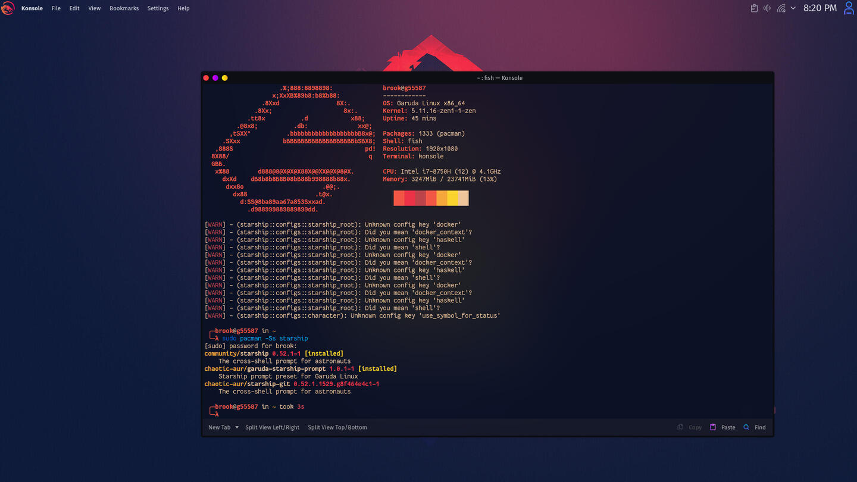The image size is (857, 482).
Task: Click '[sudo] password for brook:' line
Action: click(x=251, y=346)
